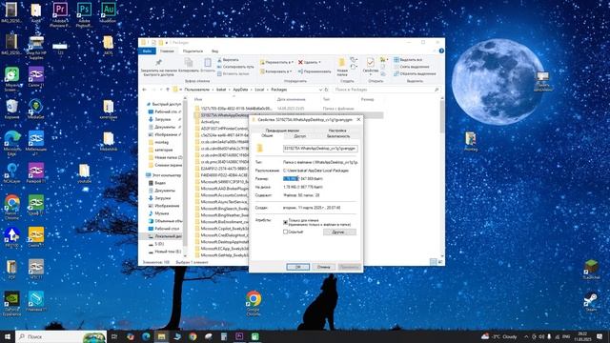Click Rename (Переименовать) in the ribbon
610x343 pixels.
(x=315, y=71)
